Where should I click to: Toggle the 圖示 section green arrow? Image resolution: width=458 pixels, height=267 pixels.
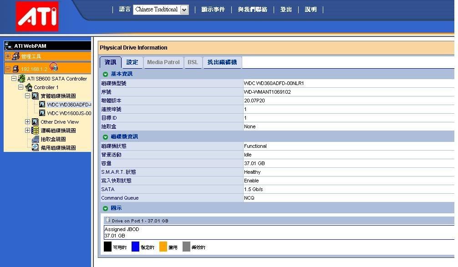point(105,208)
